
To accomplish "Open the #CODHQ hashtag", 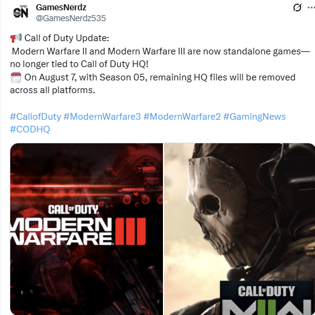I will [30, 129].
